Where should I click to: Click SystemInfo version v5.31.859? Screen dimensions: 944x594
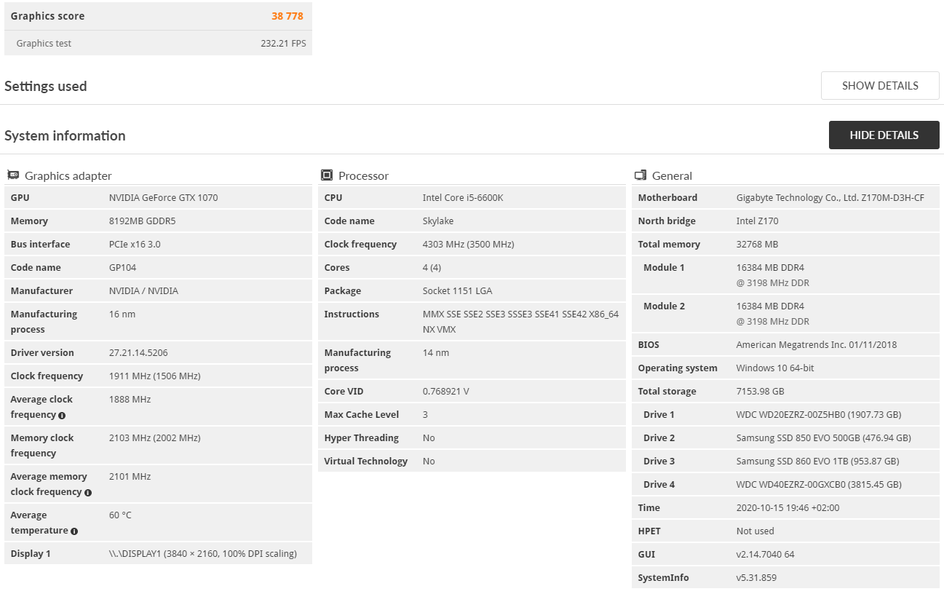pyautogui.click(x=756, y=577)
